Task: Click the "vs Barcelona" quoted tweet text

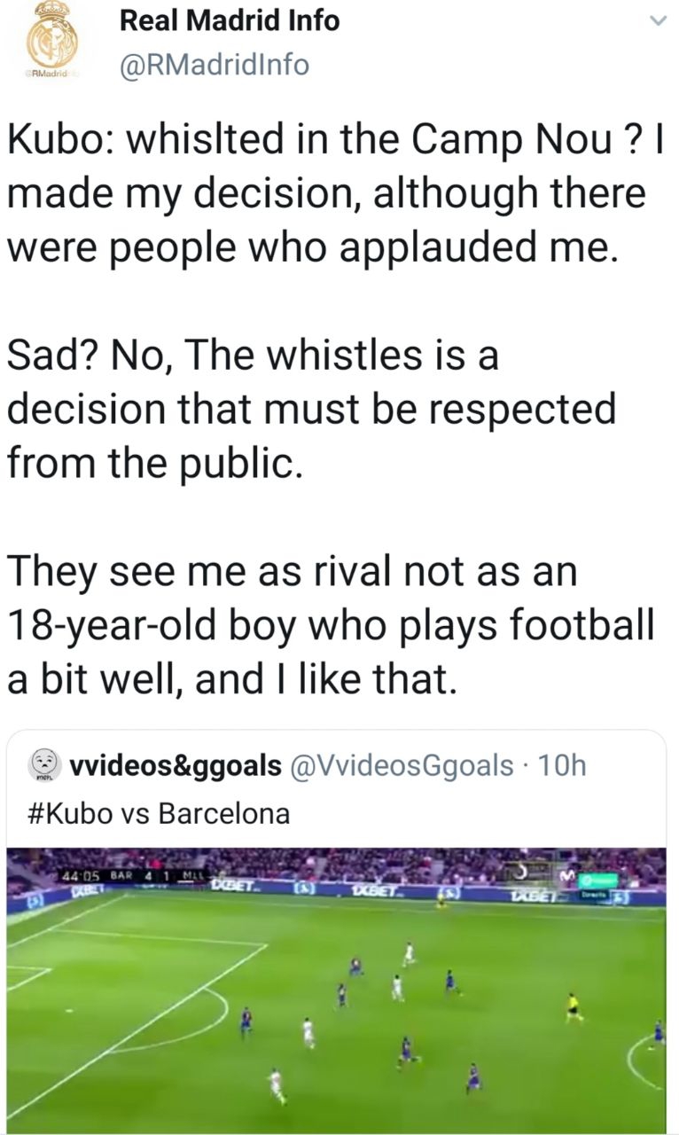Action: (217, 813)
